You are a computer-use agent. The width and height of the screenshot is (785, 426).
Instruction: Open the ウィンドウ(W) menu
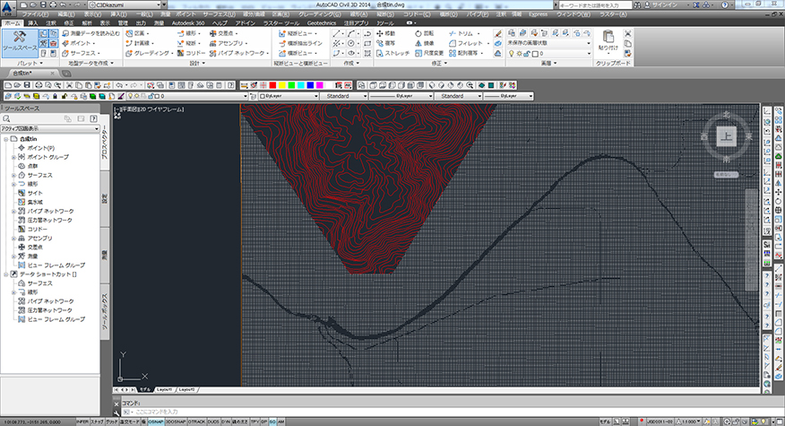point(574,14)
